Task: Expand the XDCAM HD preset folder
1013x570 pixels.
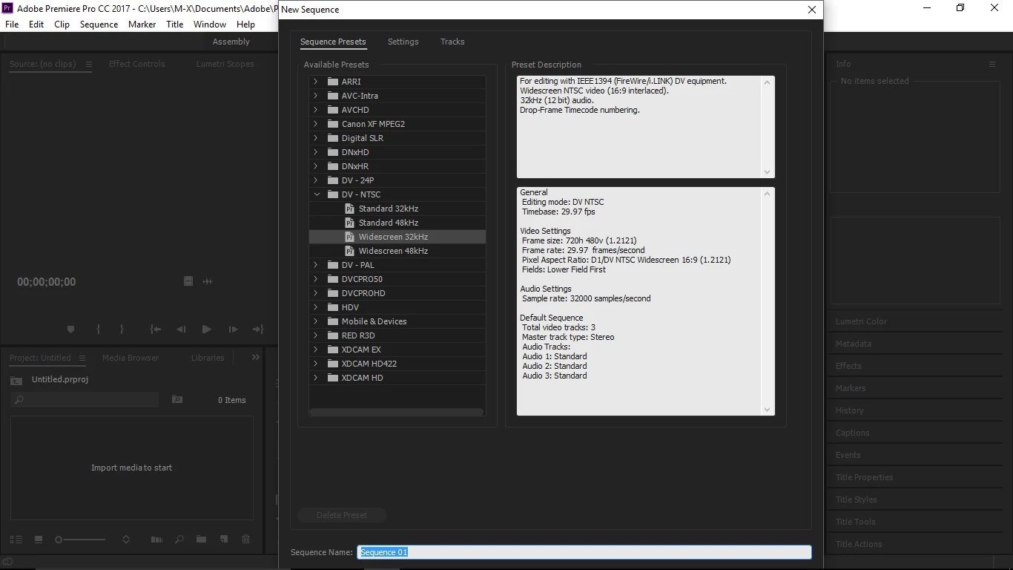Action: coord(316,378)
